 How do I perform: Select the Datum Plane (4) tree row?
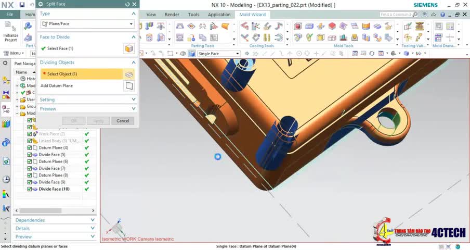pyautogui.click(x=54, y=148)
